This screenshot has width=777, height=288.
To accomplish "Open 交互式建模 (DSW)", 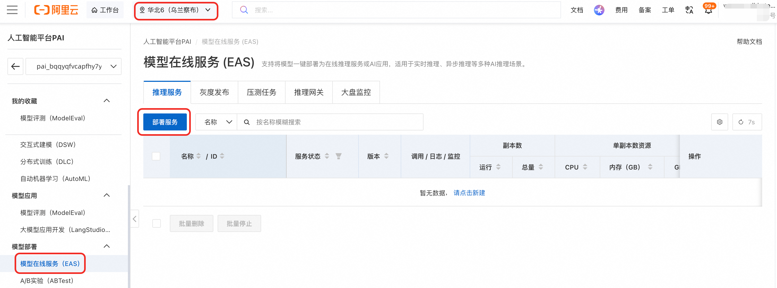I will point(48,145).
